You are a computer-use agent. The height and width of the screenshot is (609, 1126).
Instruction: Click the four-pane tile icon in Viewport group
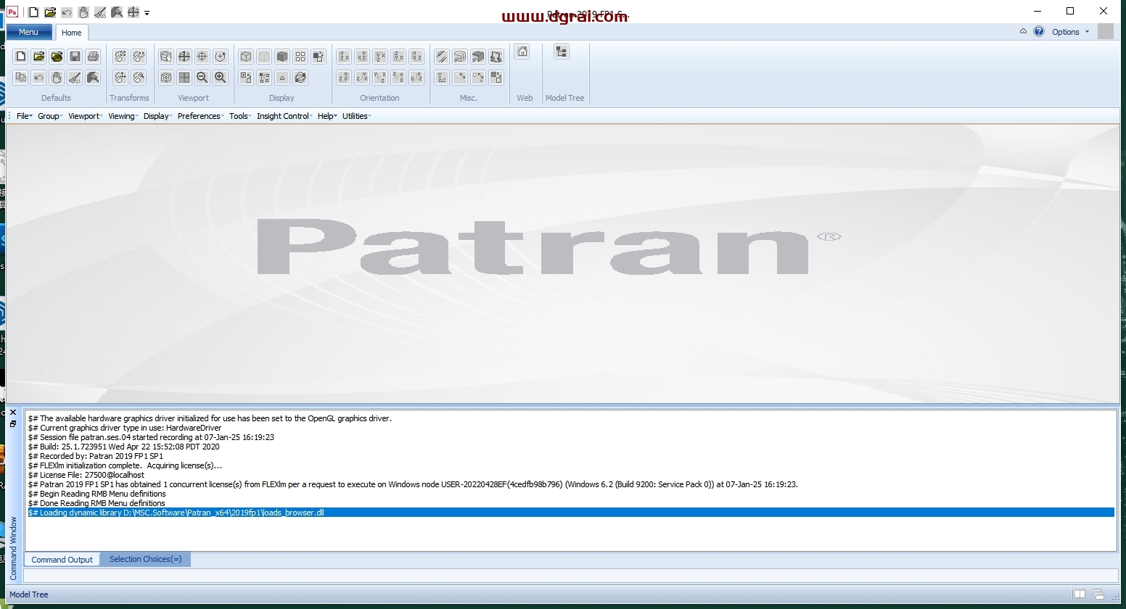[184, 78]
